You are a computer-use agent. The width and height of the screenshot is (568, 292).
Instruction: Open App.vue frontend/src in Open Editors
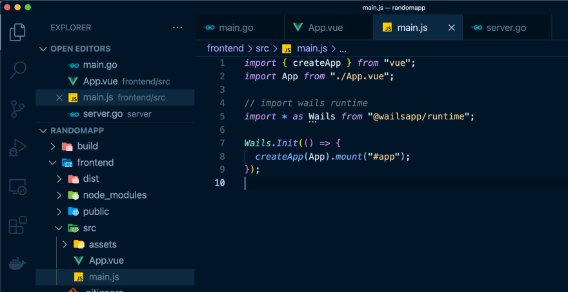115,81
